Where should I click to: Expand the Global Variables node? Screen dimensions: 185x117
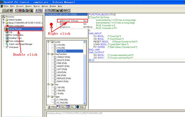(x=4, y=20)
